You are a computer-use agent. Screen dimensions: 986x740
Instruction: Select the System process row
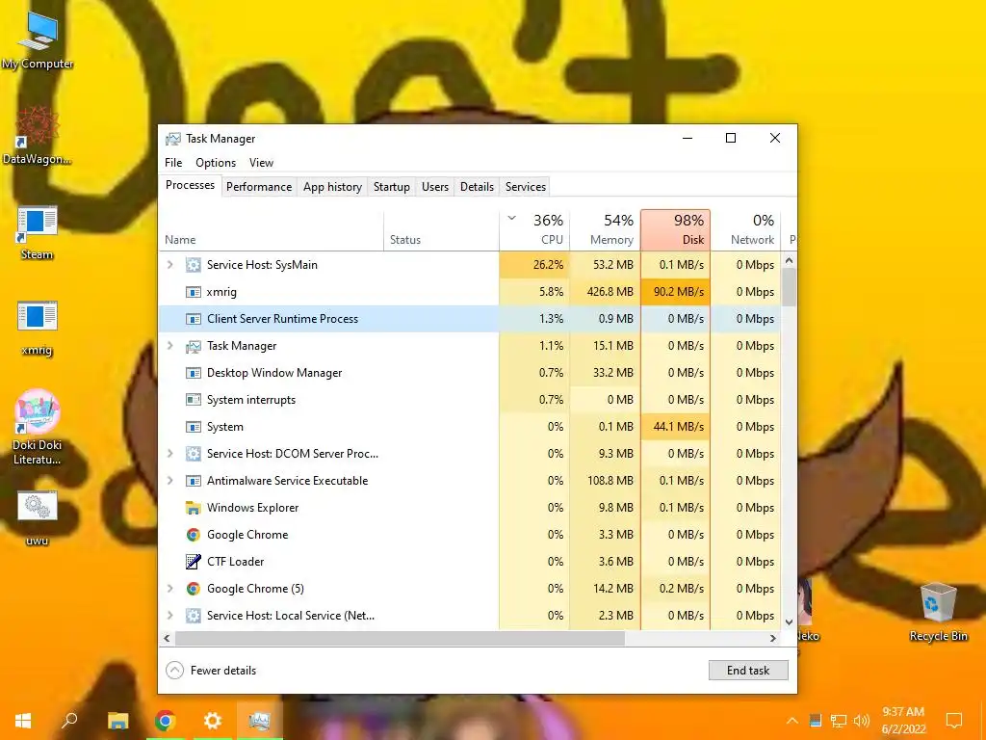pos(470,427)
